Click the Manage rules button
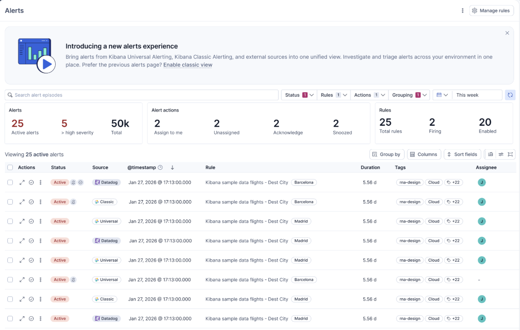The width and height of the screenshot is (520, 330). (491, 11)
